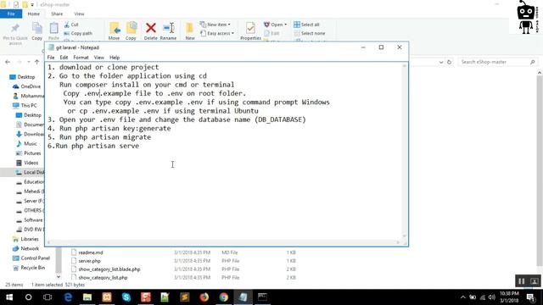Open Firefox from the taskbar
The image size is (543, 305).
click(204, 297)
